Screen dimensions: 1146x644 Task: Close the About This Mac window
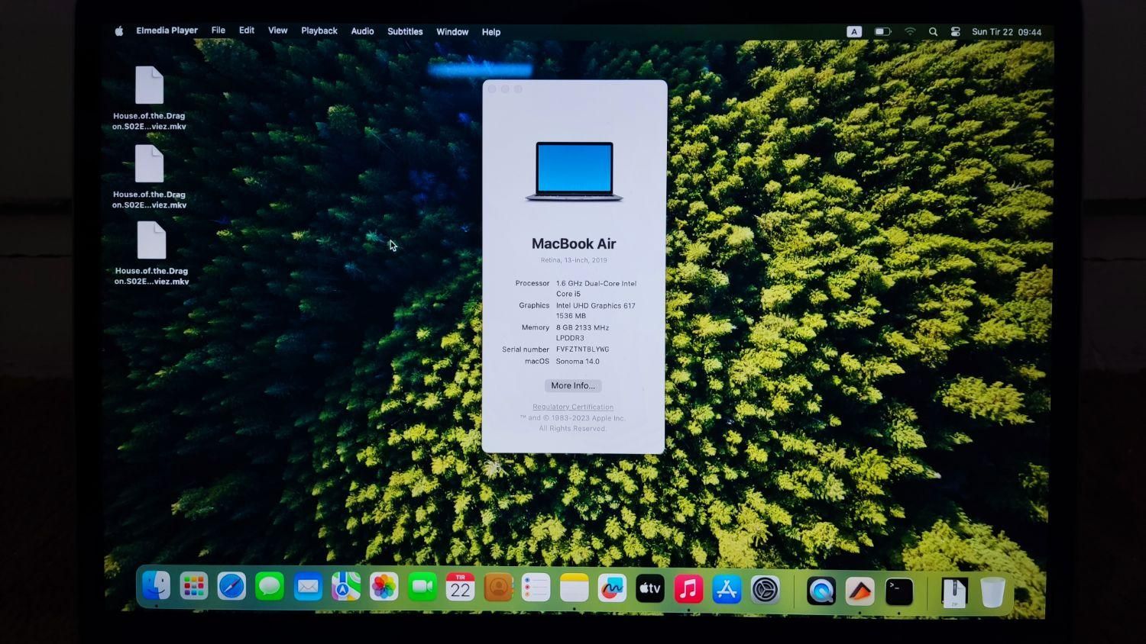(492, 89)
